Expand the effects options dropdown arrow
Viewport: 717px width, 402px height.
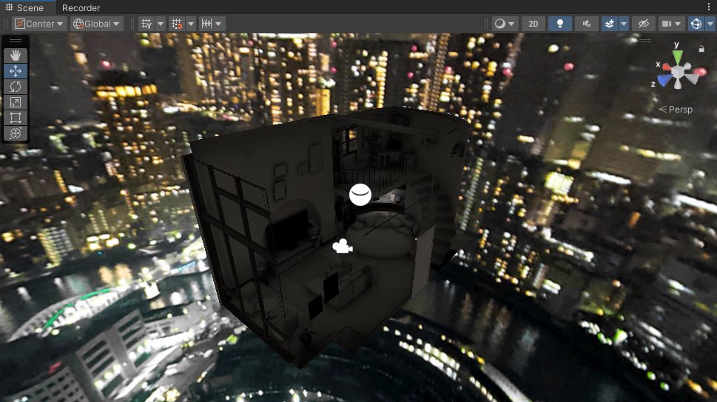[x=624, y=24]
